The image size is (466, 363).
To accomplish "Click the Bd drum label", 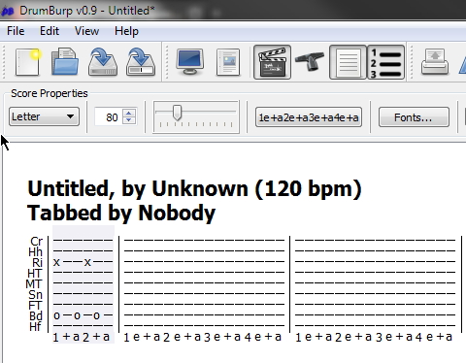I will point(36,316).
